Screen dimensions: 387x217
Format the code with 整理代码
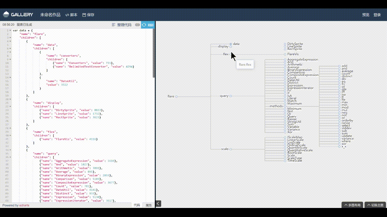(x=122, y=25)
